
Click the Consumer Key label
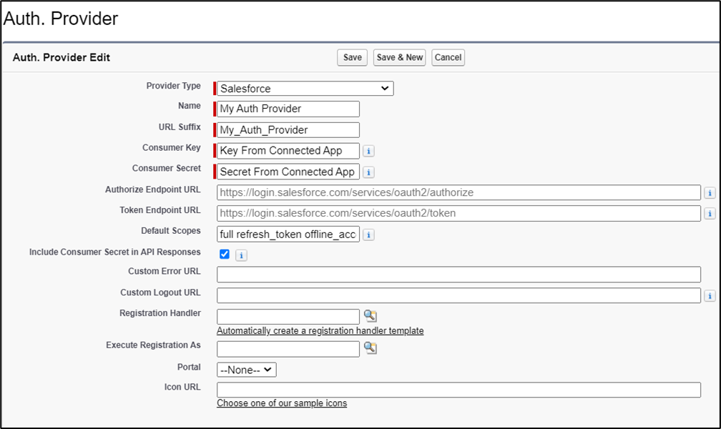(172, 147)
